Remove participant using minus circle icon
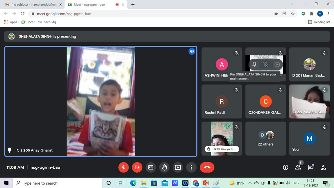Image resolution: width=334 pixels, height=188 pixels. coord(277,64)
